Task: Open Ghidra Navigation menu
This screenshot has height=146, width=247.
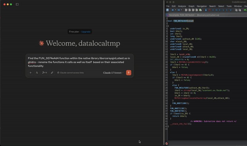Action: tap(202, 6)
